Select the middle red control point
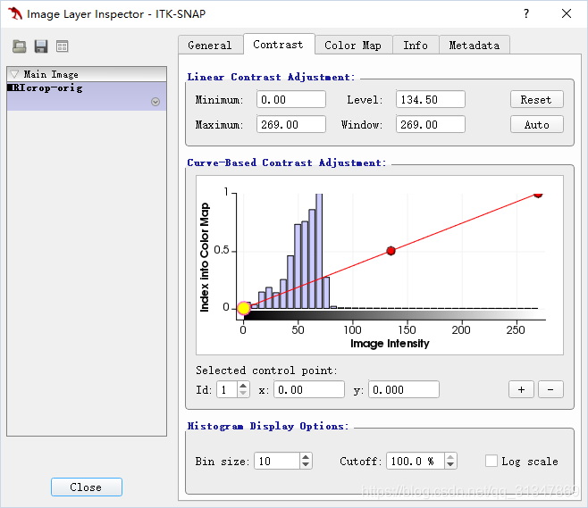The image size is (588, 508). (391, 251)
